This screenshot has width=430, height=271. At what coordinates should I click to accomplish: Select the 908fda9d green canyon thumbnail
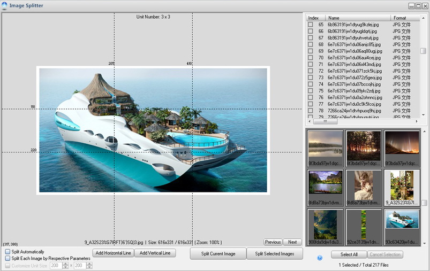click(x=325, y=227)
